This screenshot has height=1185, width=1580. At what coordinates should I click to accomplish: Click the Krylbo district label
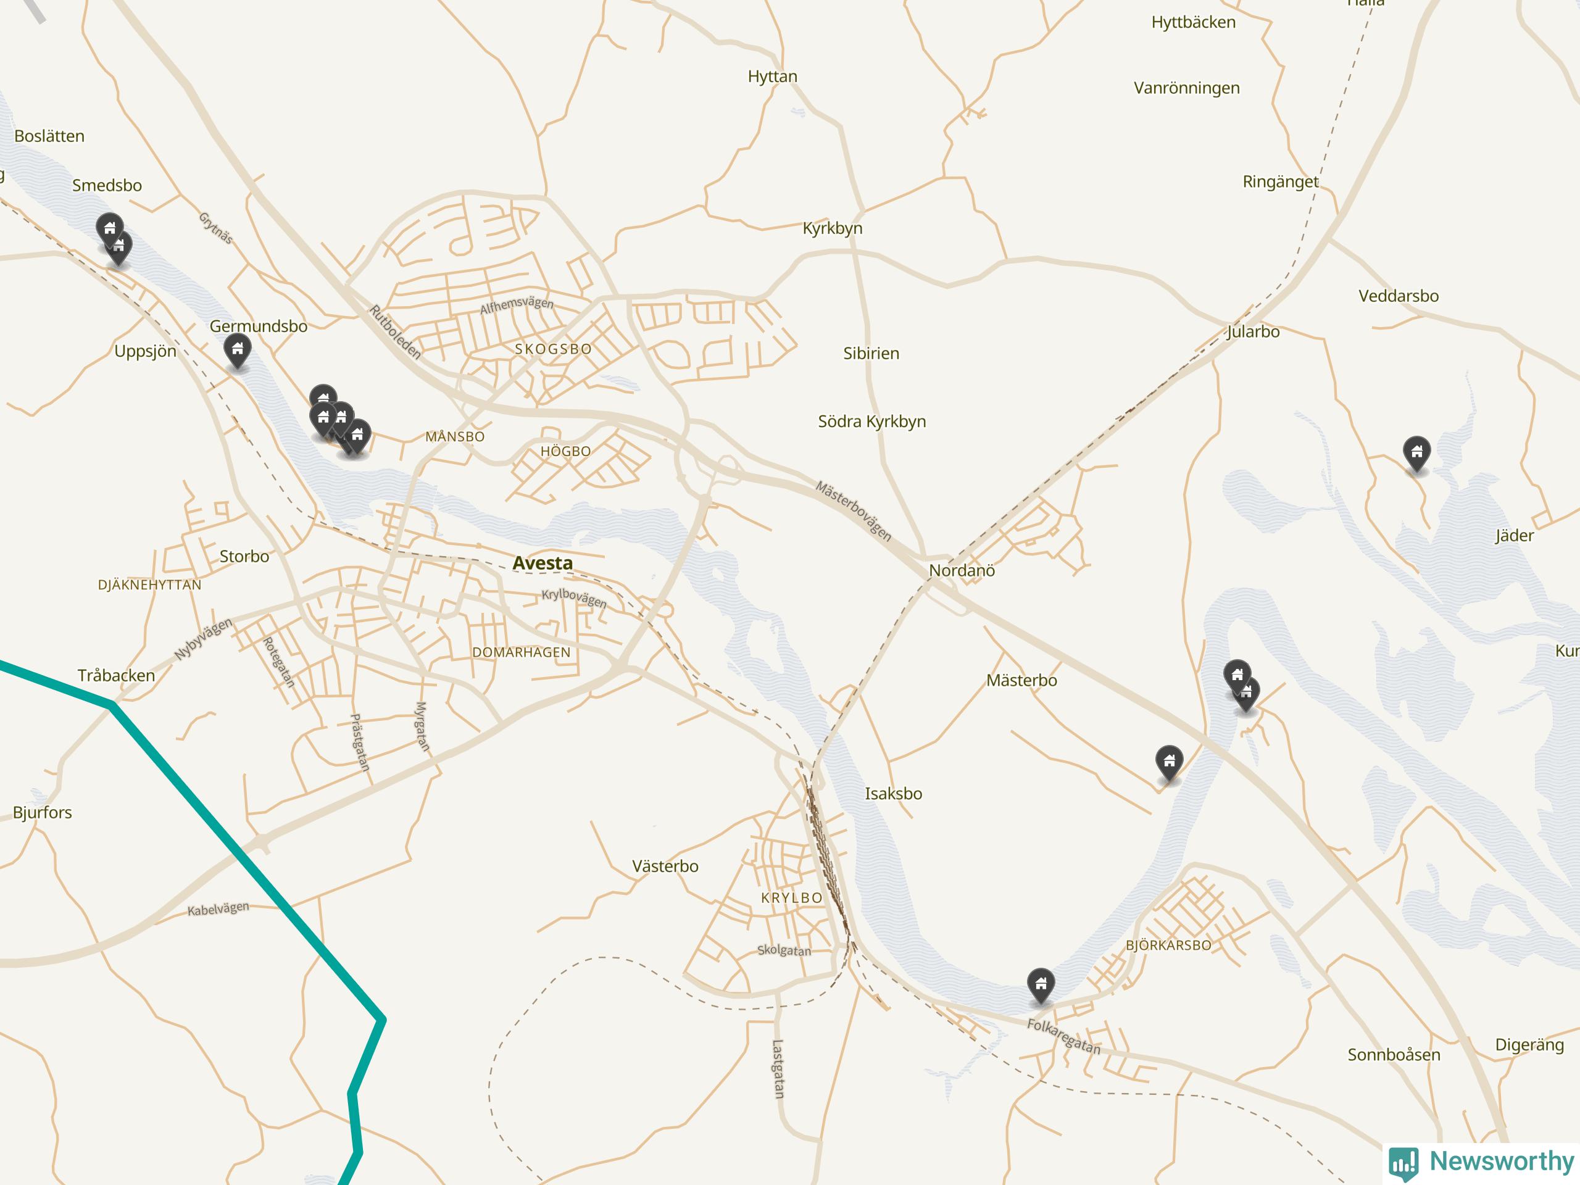[791, 898]
